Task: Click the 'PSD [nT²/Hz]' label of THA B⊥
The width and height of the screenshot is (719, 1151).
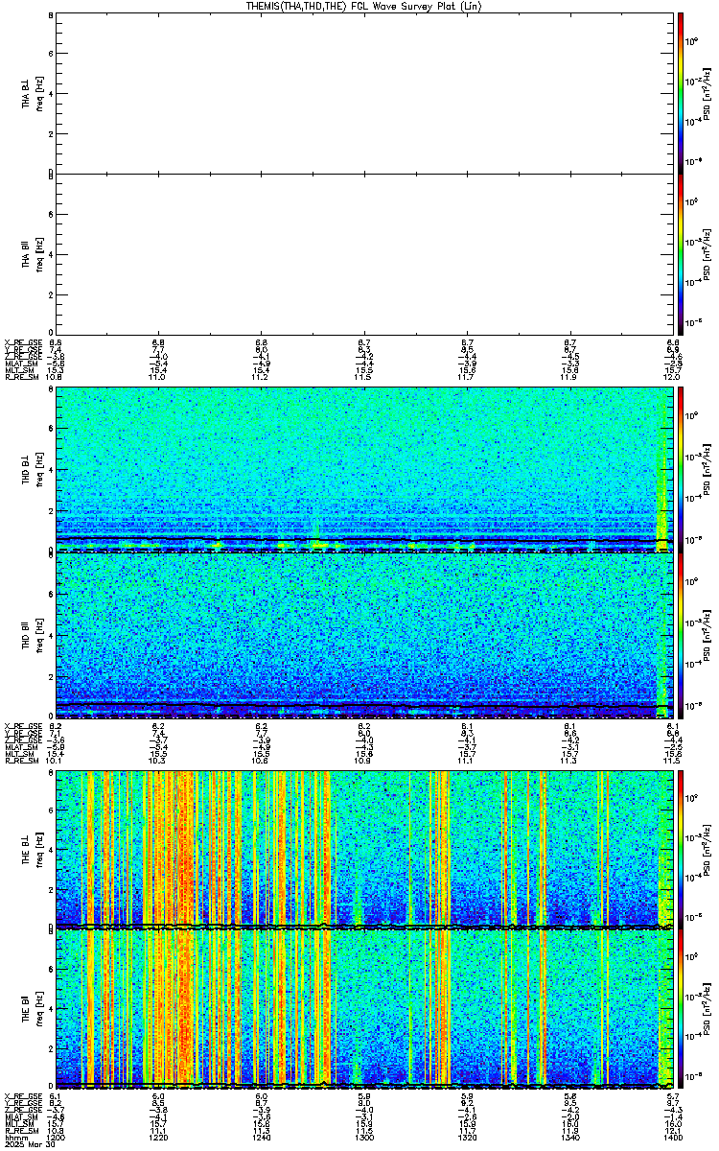Action: click(706, 94)
